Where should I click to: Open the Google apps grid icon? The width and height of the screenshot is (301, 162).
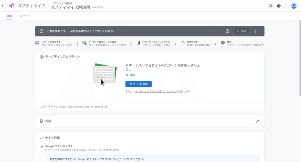pos(271,6)
